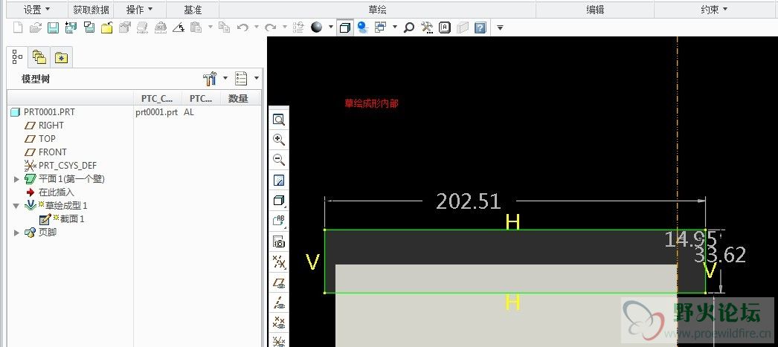Click the Repaint screen icon

(x=280, y=181)
